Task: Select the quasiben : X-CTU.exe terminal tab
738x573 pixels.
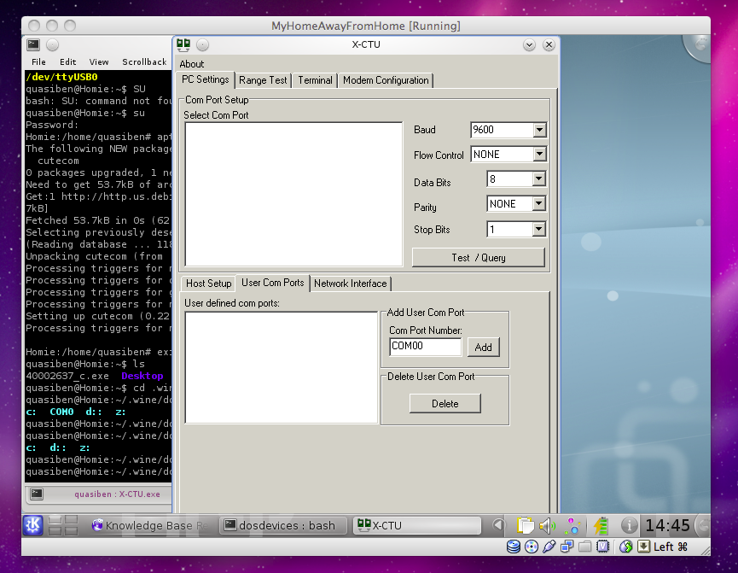Action: (x=116, y=494)
